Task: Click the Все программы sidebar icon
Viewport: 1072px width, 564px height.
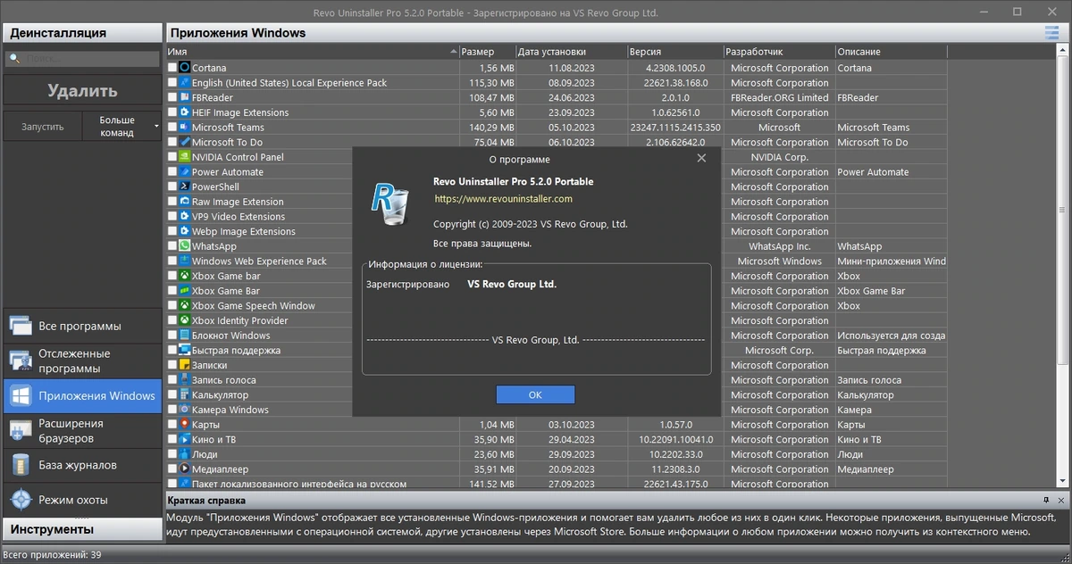Action: tap(21, 326)
